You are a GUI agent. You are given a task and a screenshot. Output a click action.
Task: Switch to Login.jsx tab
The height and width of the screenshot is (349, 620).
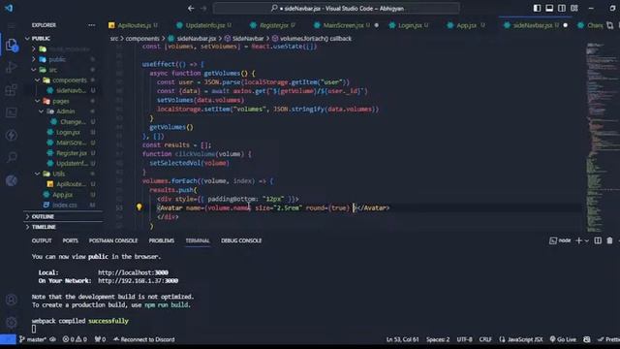point(410,25)
